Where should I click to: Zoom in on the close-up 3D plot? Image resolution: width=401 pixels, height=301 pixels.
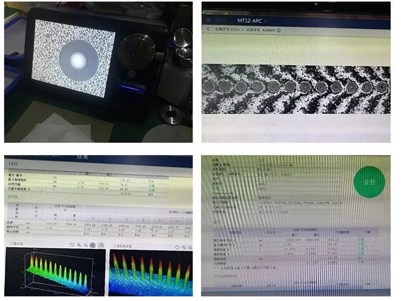(184, 247)
